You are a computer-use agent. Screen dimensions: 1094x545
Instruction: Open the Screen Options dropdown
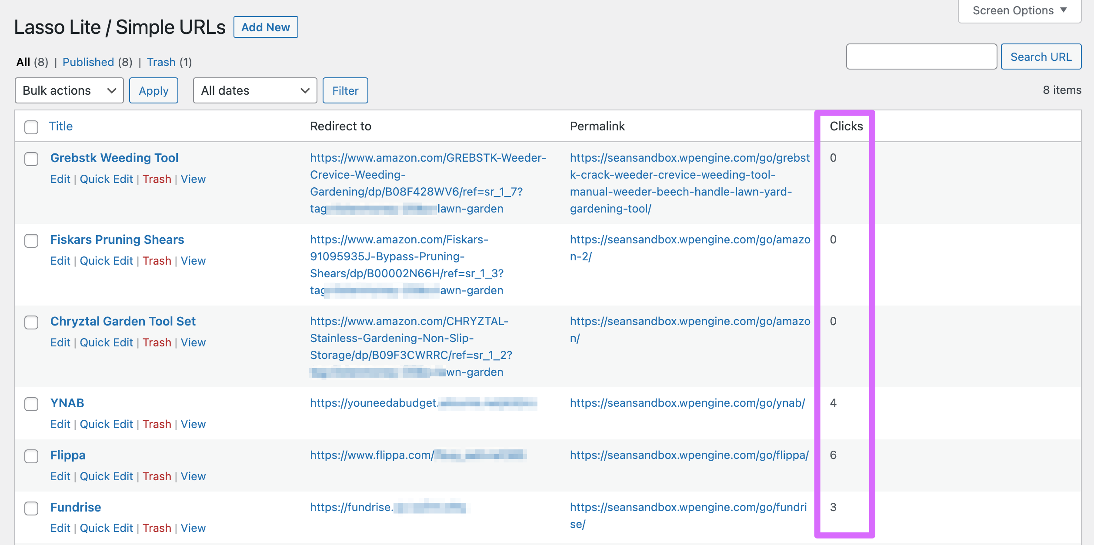pyautogui.click(x=1019, y=10)
